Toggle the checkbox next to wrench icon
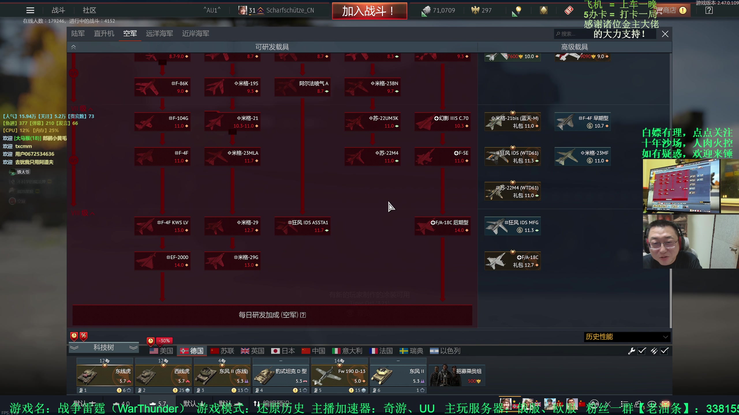The height and width of the screenshot is (415, 739). 642,351
